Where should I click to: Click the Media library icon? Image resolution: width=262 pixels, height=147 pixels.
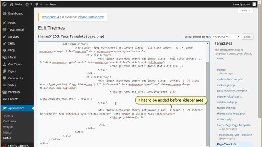(x=5, y=57)
